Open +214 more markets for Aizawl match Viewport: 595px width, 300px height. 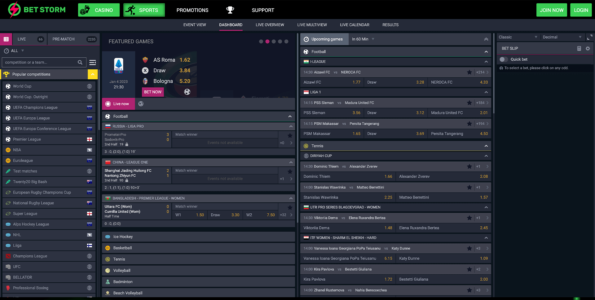[x=482, y=72]
